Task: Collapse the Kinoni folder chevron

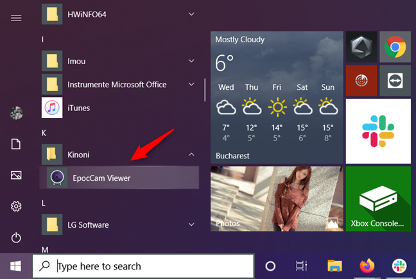Action: click(x=191, y=154)
